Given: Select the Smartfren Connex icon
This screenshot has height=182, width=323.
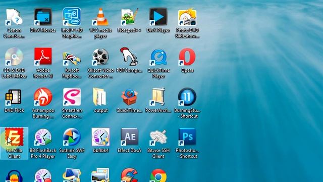Looking at the screenshot, I should [x=72, y=97].
